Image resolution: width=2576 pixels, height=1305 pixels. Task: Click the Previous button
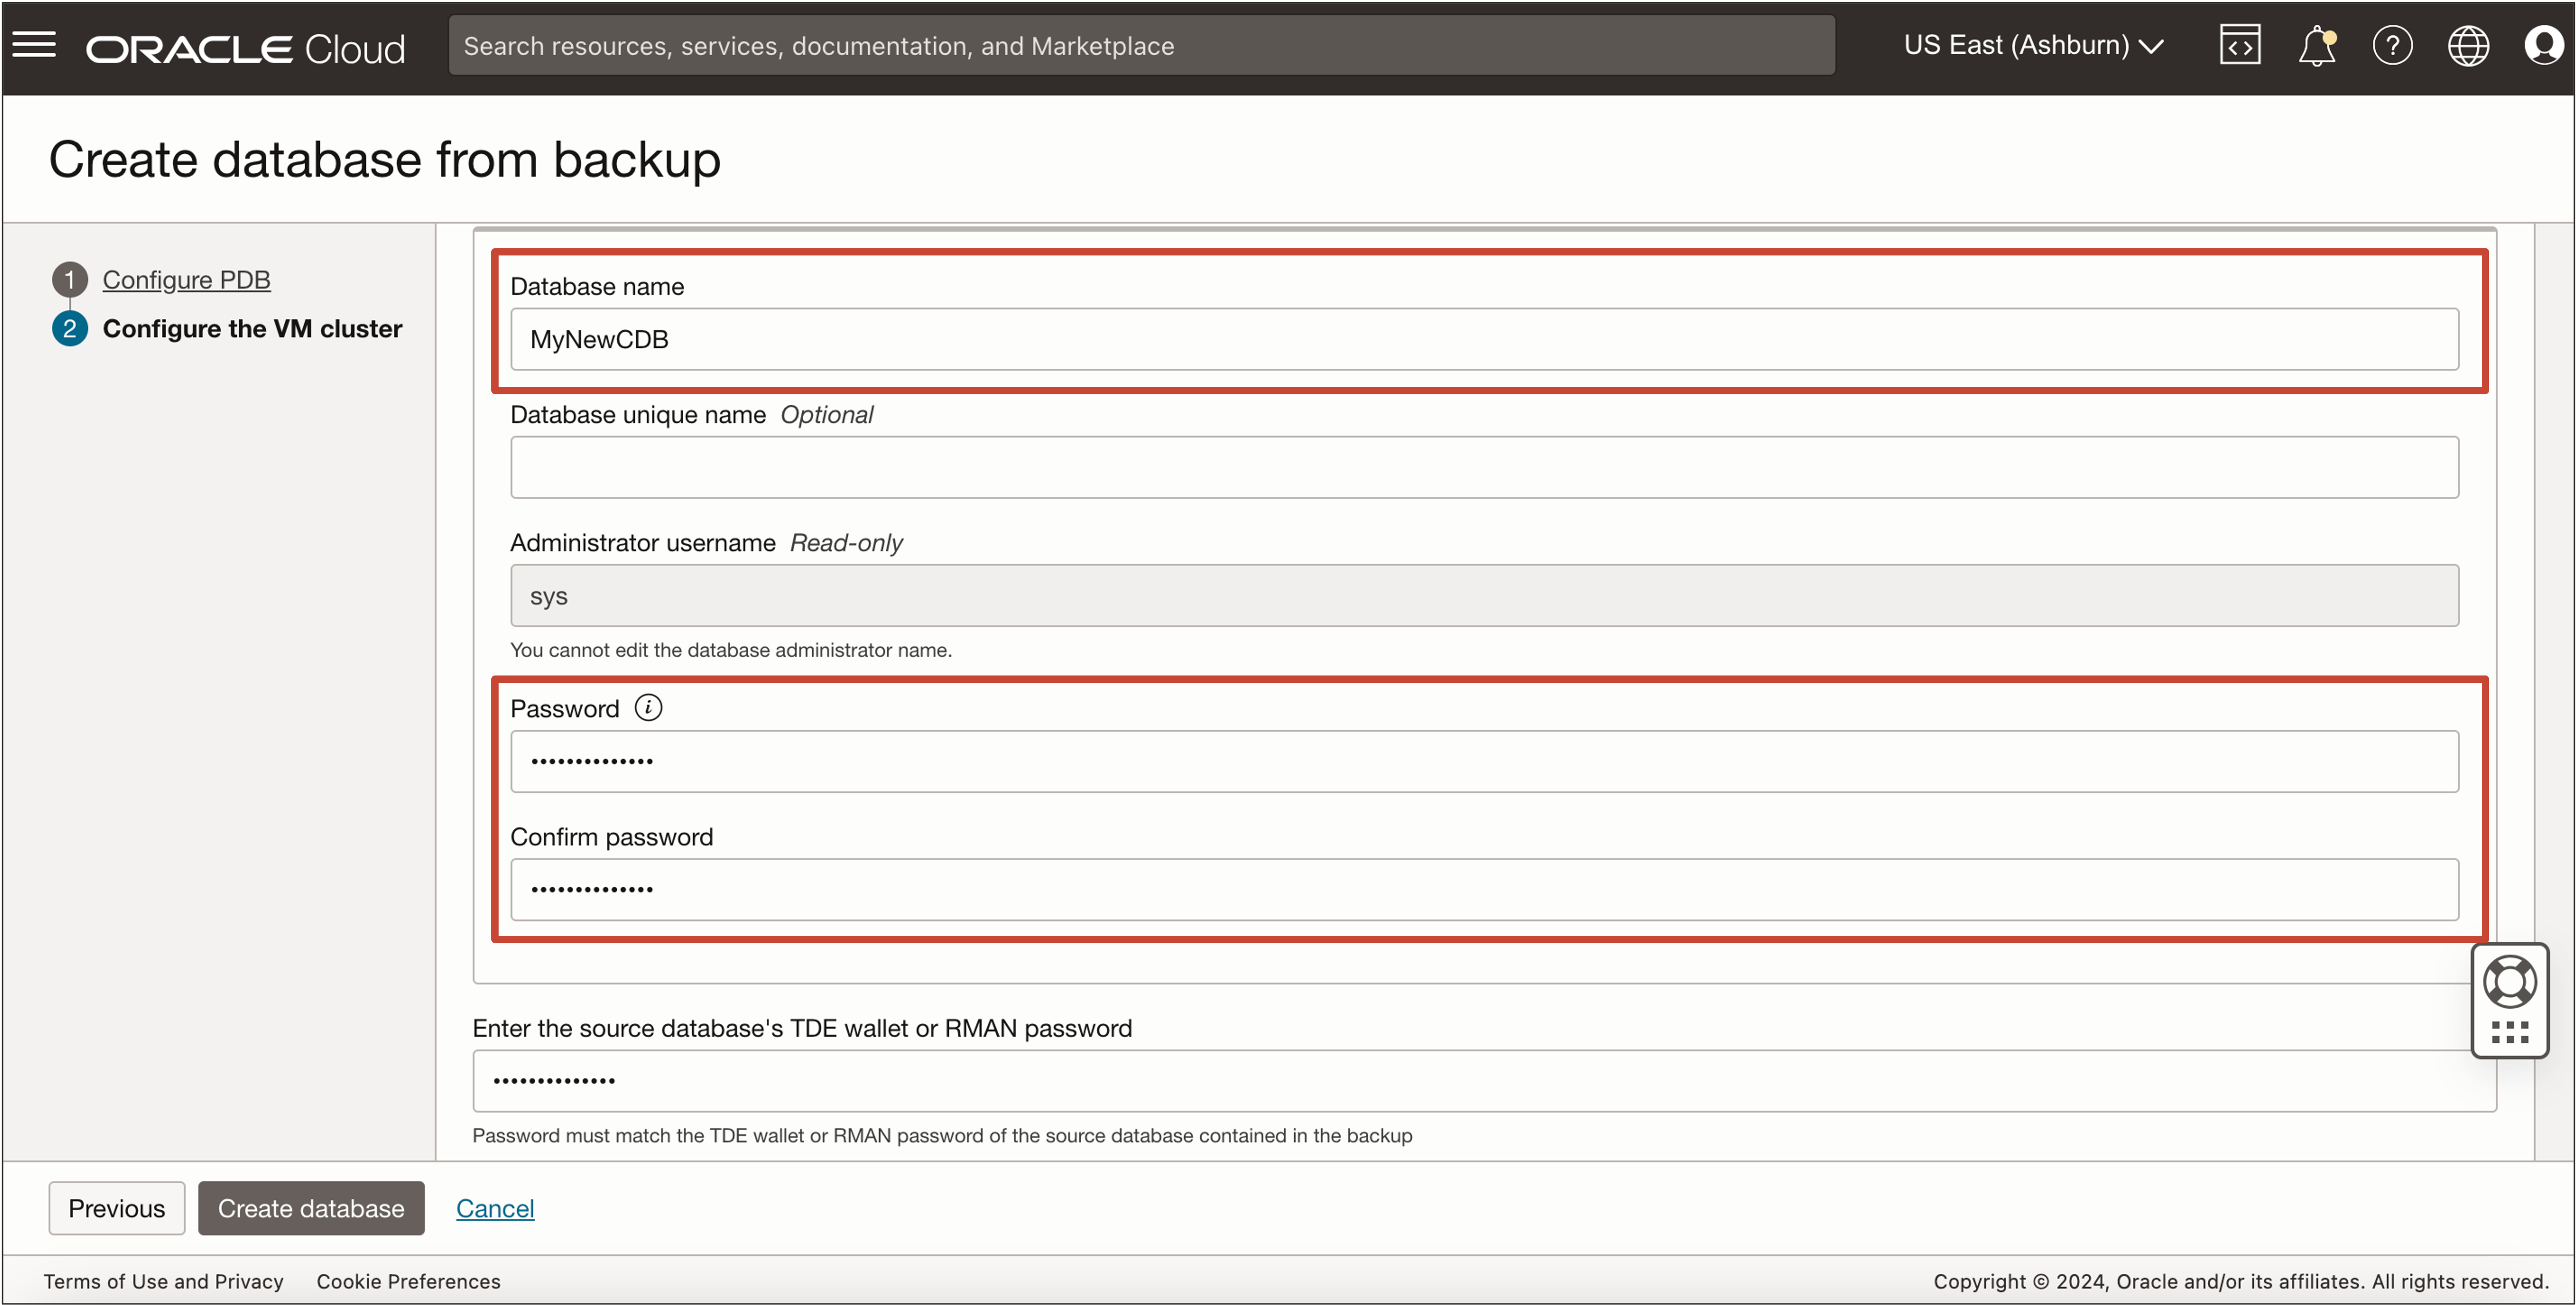[116, 1208]
